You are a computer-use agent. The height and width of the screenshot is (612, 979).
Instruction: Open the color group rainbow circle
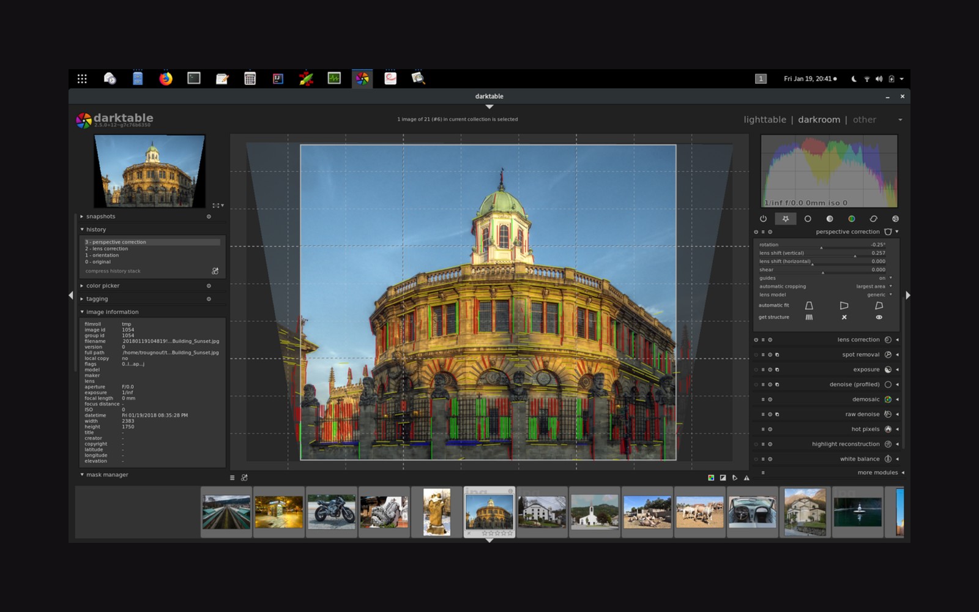[851, 218]
